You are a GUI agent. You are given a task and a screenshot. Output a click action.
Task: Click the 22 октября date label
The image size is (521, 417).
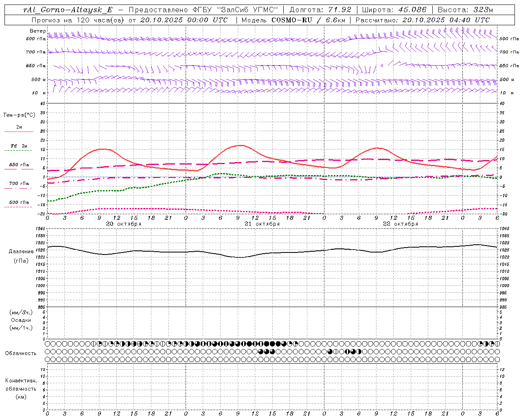(401, 224)
